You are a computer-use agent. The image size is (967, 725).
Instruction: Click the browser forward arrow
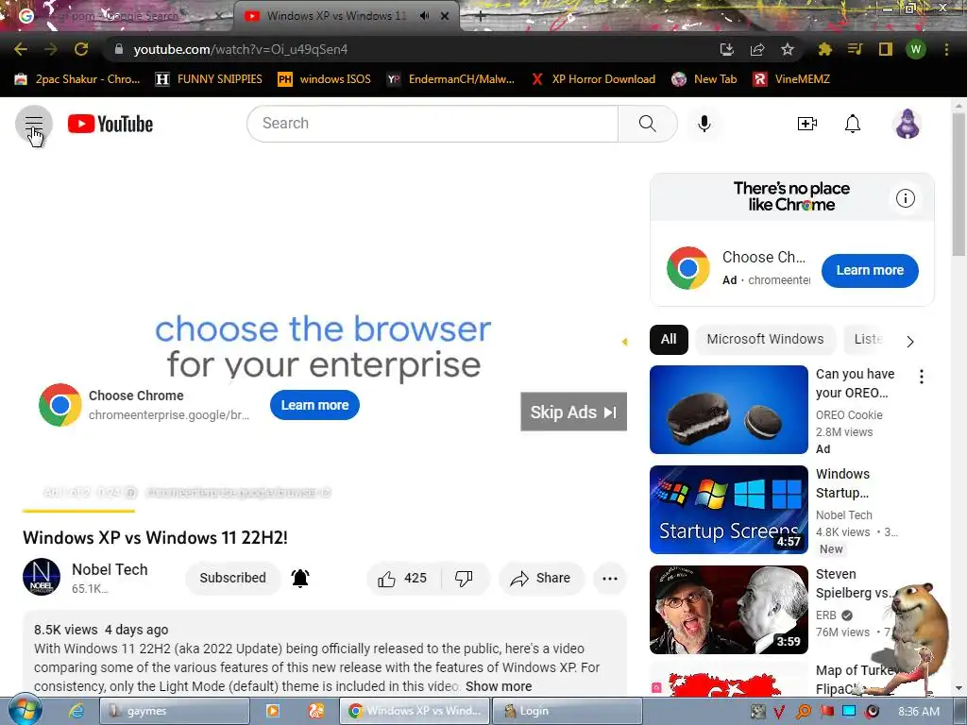(51, 49)
